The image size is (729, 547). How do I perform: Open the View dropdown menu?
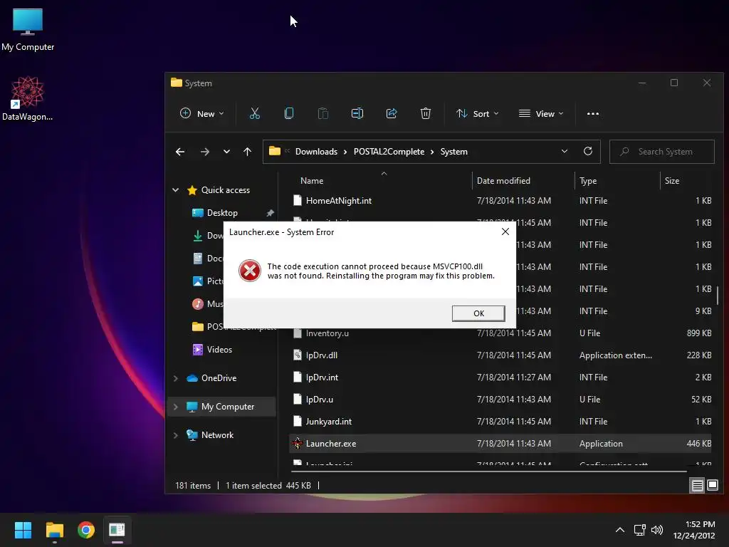(x=541, y=113)
